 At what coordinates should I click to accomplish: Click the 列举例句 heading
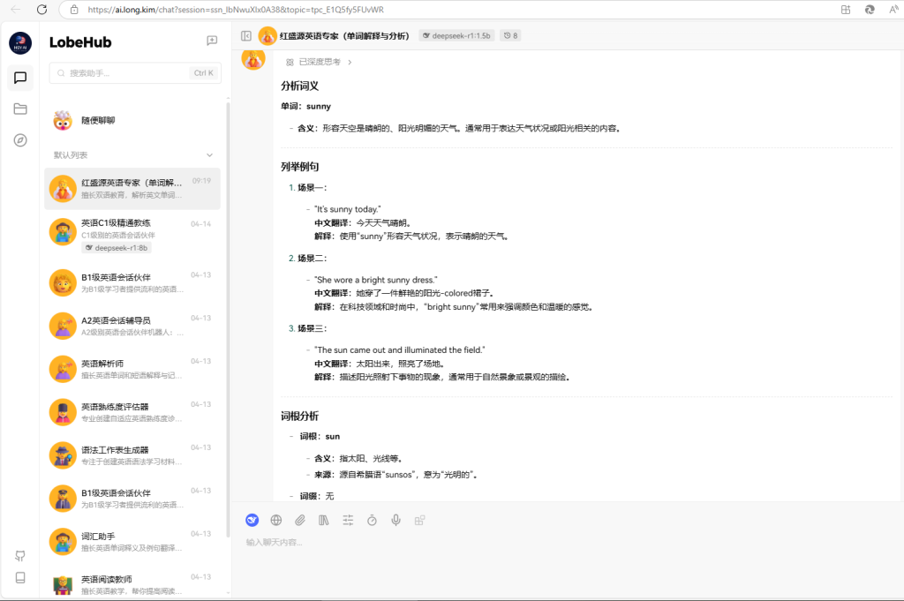[x=300, y=167]
